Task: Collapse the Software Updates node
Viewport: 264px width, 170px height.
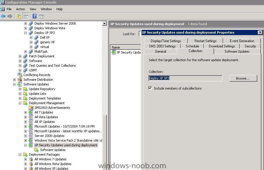Action: [x=14, y=84]
